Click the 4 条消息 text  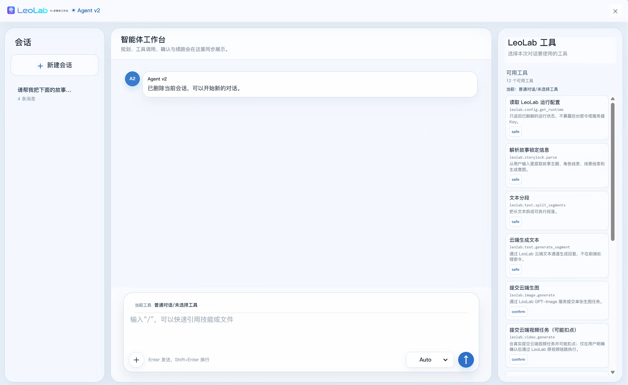(26, 99)
